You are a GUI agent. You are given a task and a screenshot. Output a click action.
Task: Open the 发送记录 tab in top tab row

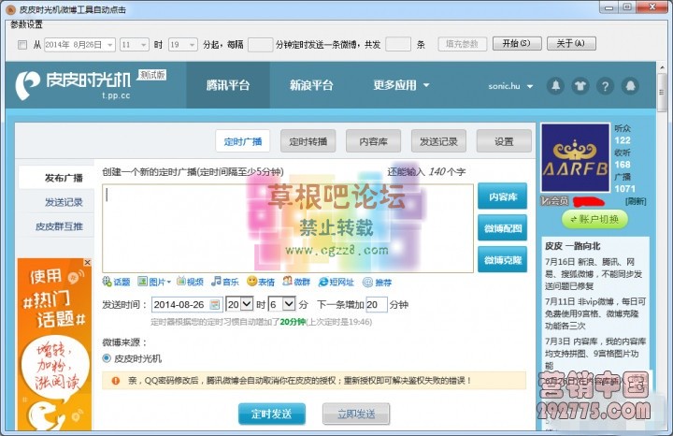point(438,141)
